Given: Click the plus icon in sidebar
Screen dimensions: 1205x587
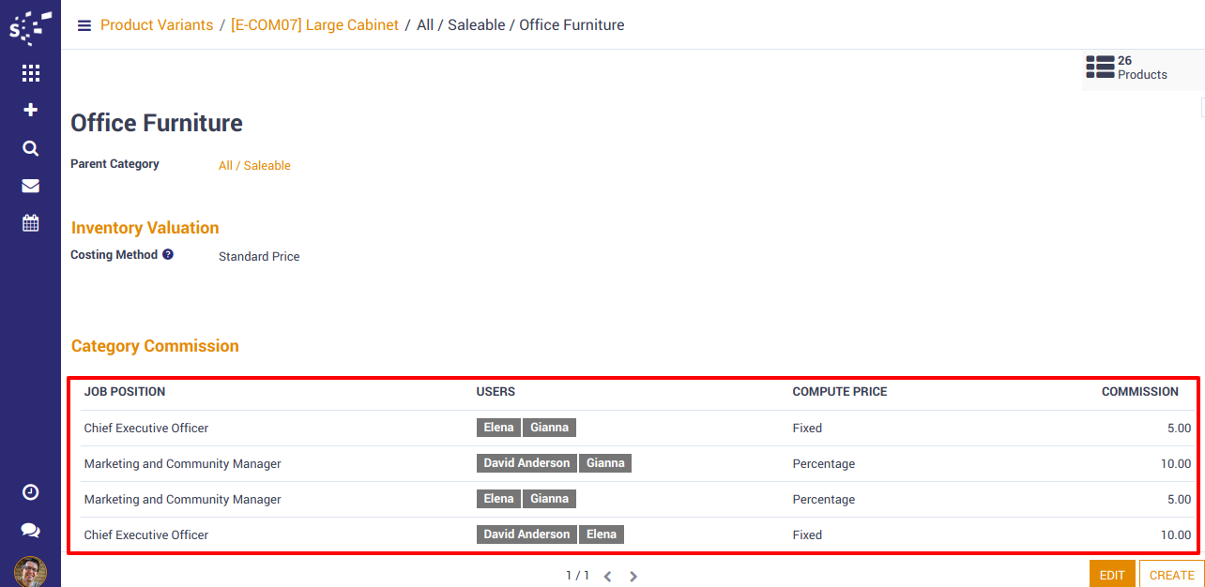Looking at the screenshot, I should pyautogui.click(x=30, y=111).
